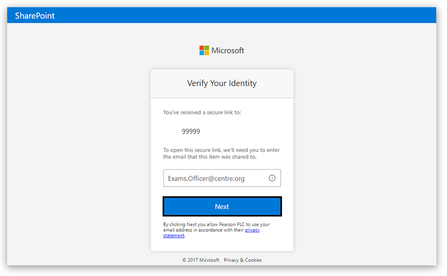Click the words "email address" in disclaimer
The height and width of the screenshot is (276, 447).
coord(178,230)
